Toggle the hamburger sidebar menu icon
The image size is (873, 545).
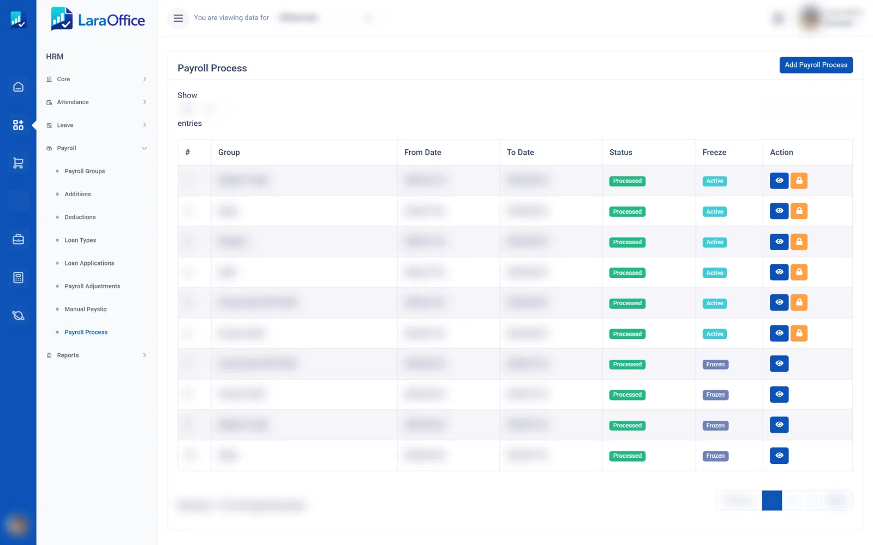178,18
